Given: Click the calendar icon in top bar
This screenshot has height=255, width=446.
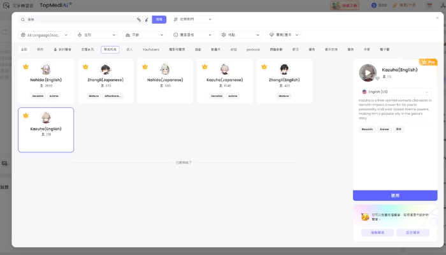Looking at the screenshot, I should tap(429, 5).
